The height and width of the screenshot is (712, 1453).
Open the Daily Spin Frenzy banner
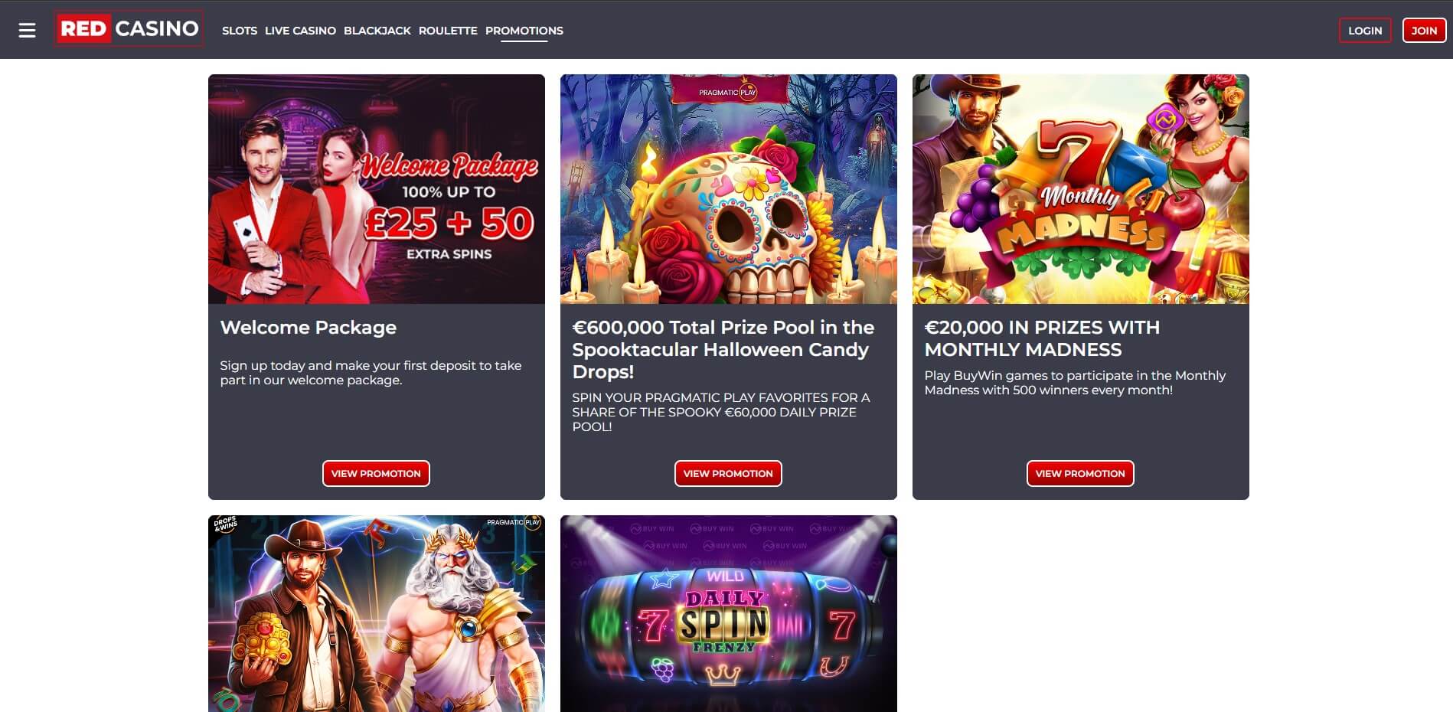(729, 613)
